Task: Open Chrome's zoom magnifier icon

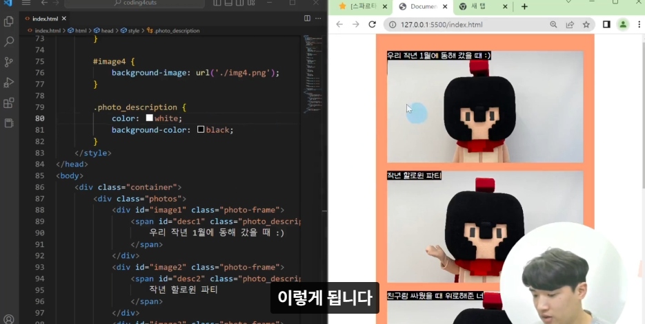Action: [x=554, y=25]
